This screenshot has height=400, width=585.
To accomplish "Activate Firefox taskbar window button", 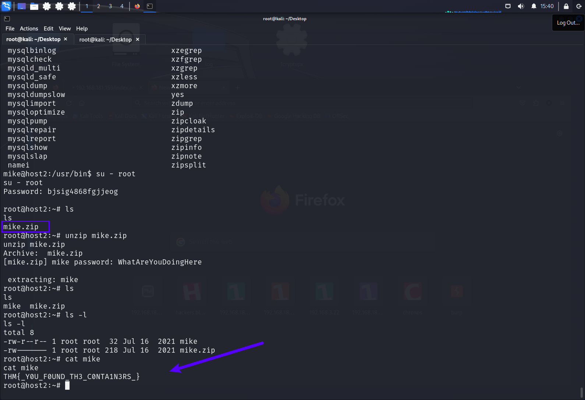I will click(137, 6).
